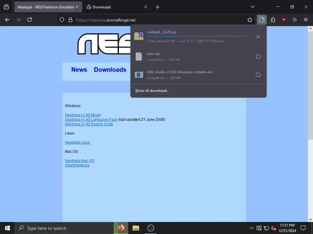Go back using the back arrow
This screenshot has height=234, width=313.
(7, 20)
